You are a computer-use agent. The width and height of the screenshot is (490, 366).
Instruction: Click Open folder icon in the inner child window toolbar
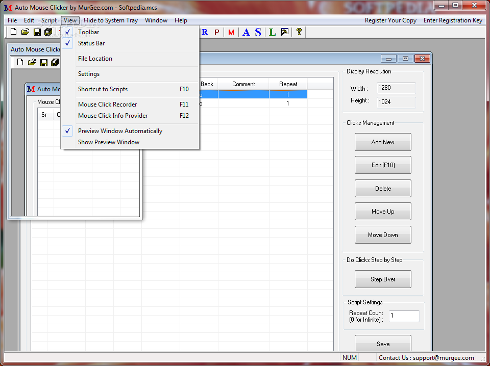32,62
